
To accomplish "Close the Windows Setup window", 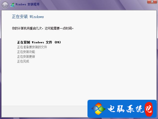I will [x=152, y=1].
